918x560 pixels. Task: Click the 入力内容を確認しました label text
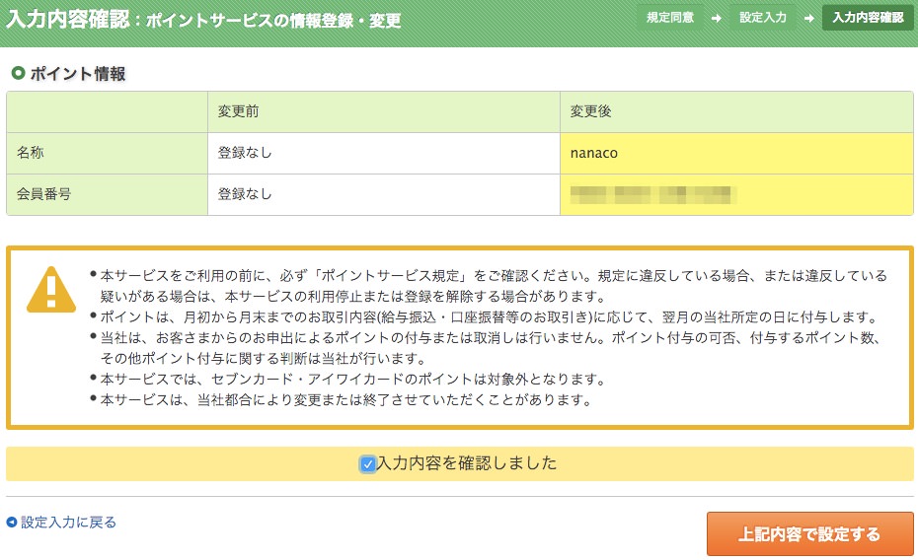click(x=466, y=463)
